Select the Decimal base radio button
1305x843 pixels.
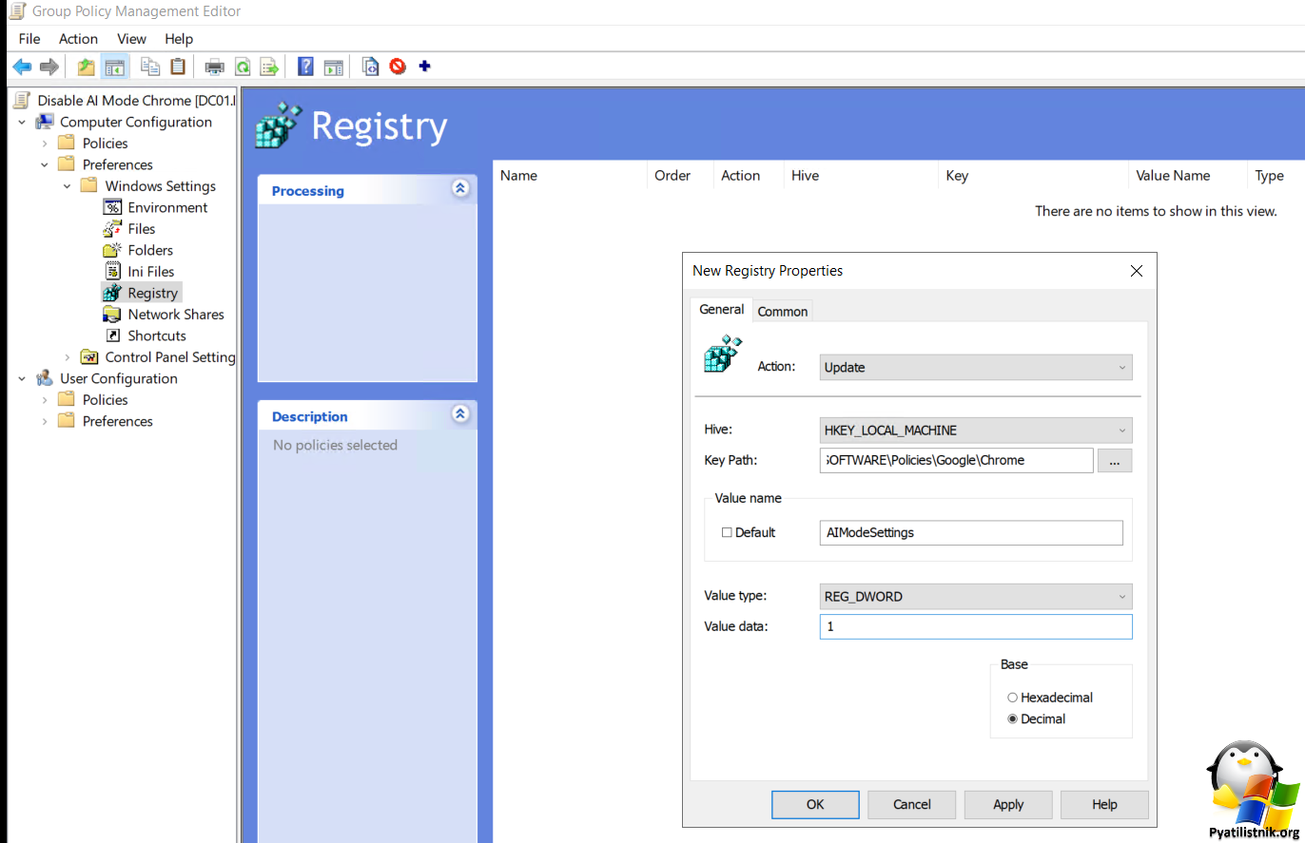tap(1013, 719)
